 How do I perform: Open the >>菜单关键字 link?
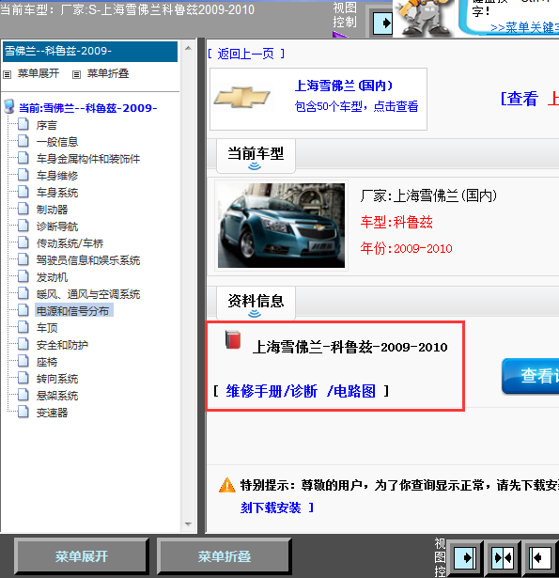tap(525, 27)
